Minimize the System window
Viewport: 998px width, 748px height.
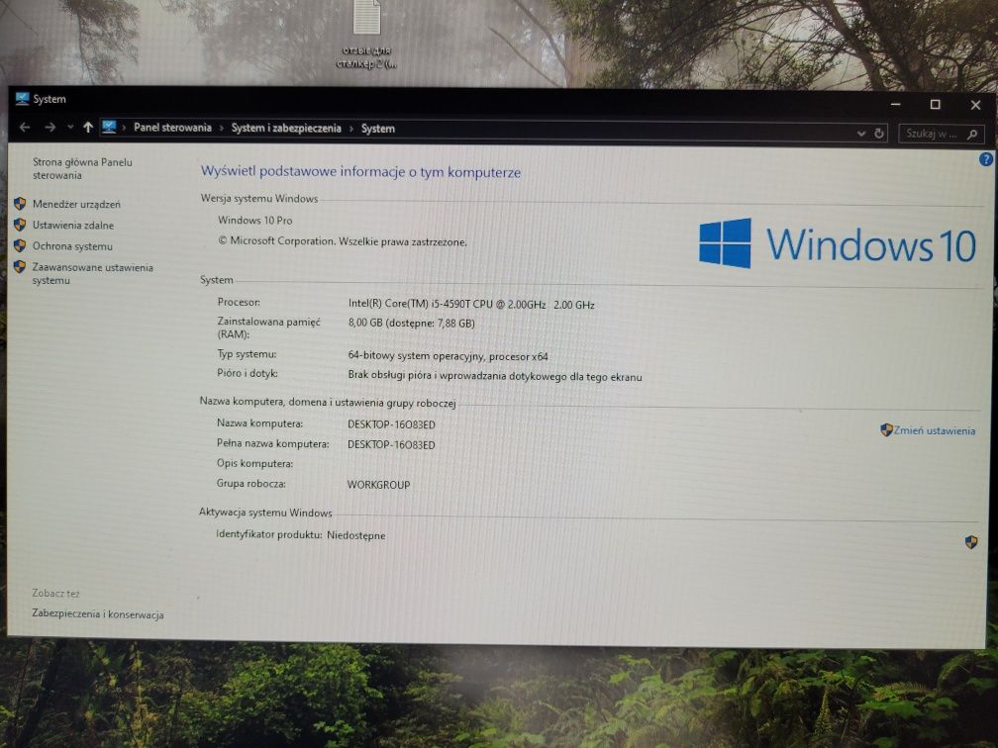(895, 104)
